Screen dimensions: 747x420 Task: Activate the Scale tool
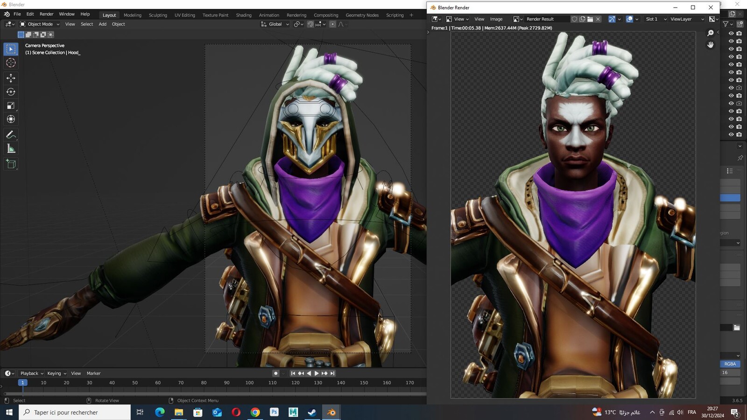pos(11,105)
